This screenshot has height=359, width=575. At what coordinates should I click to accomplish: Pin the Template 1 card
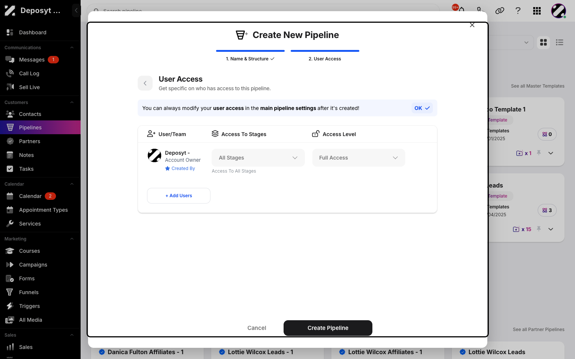539,153
